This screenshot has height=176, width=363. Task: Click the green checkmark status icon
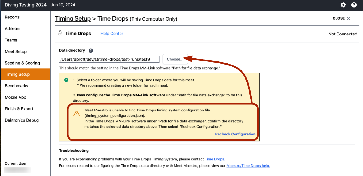pyautogui.click(x=66, y=80)
